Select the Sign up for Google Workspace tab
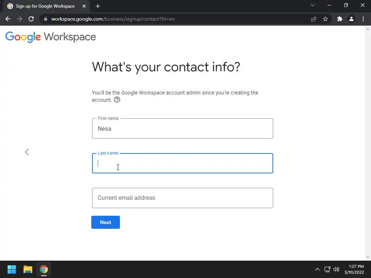 pos(45,6)
